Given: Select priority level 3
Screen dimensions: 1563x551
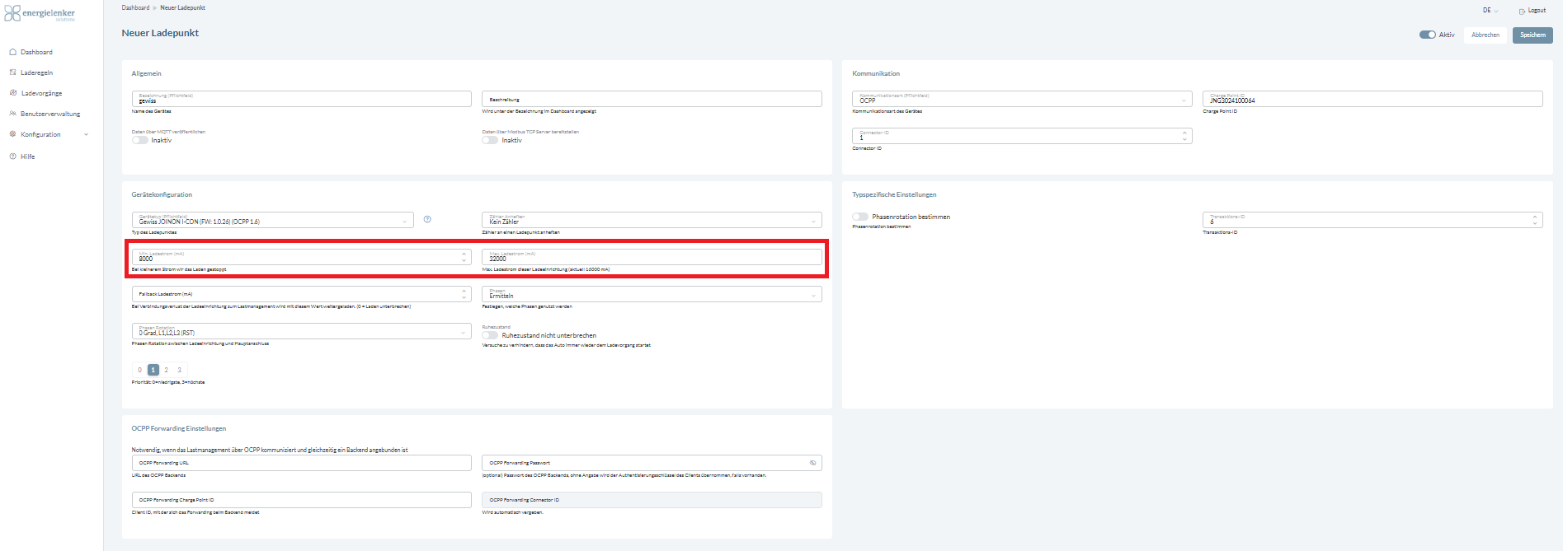Looking at the screenshot, I should click(179, 370).
